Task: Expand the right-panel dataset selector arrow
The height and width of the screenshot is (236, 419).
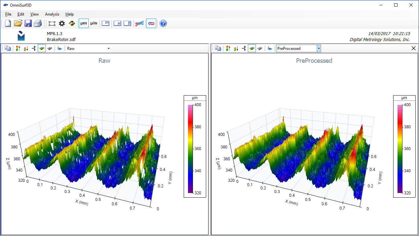Action: coord(318,48)
